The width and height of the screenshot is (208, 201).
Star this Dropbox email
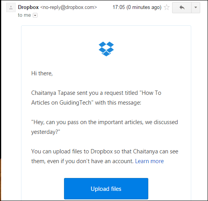coord(167,7)
